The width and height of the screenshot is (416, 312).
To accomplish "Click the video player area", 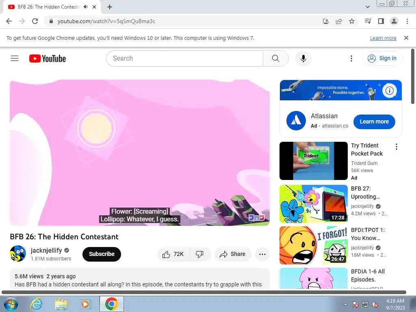I will [x=140, y=153].
